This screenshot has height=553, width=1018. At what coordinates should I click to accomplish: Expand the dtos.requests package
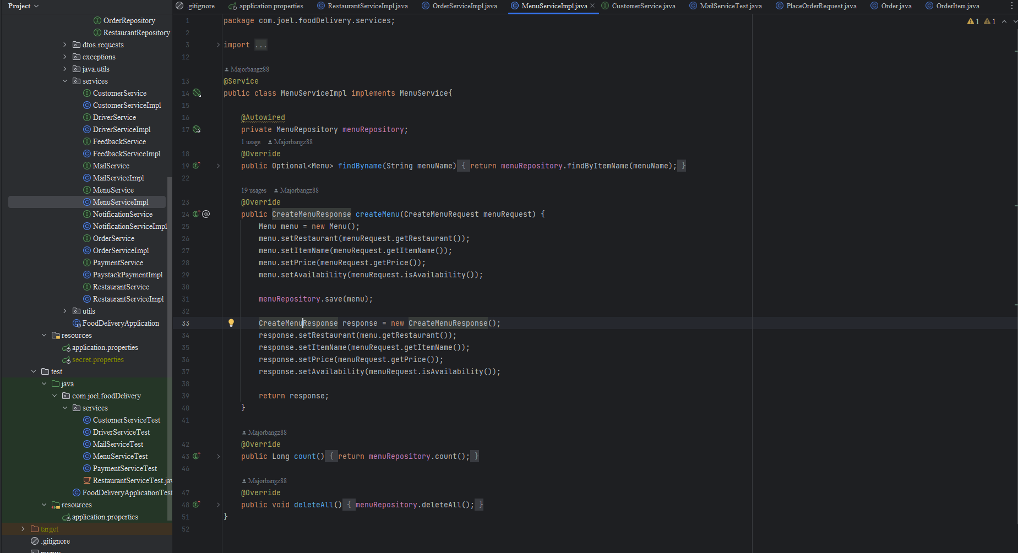coord(65,45)
